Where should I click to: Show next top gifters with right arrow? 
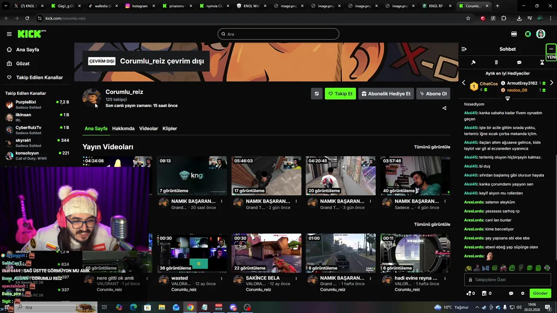point(551,83)
